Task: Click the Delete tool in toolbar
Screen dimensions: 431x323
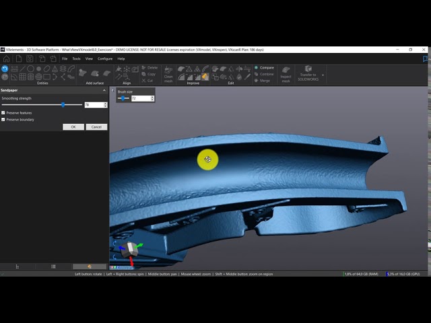Action: [150, 67]
